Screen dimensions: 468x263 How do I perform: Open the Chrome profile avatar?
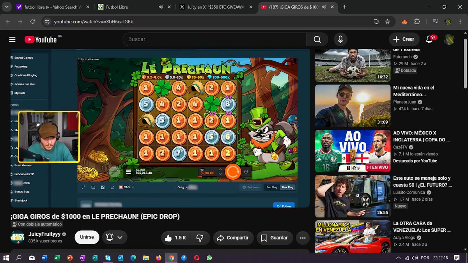(448, 22)
